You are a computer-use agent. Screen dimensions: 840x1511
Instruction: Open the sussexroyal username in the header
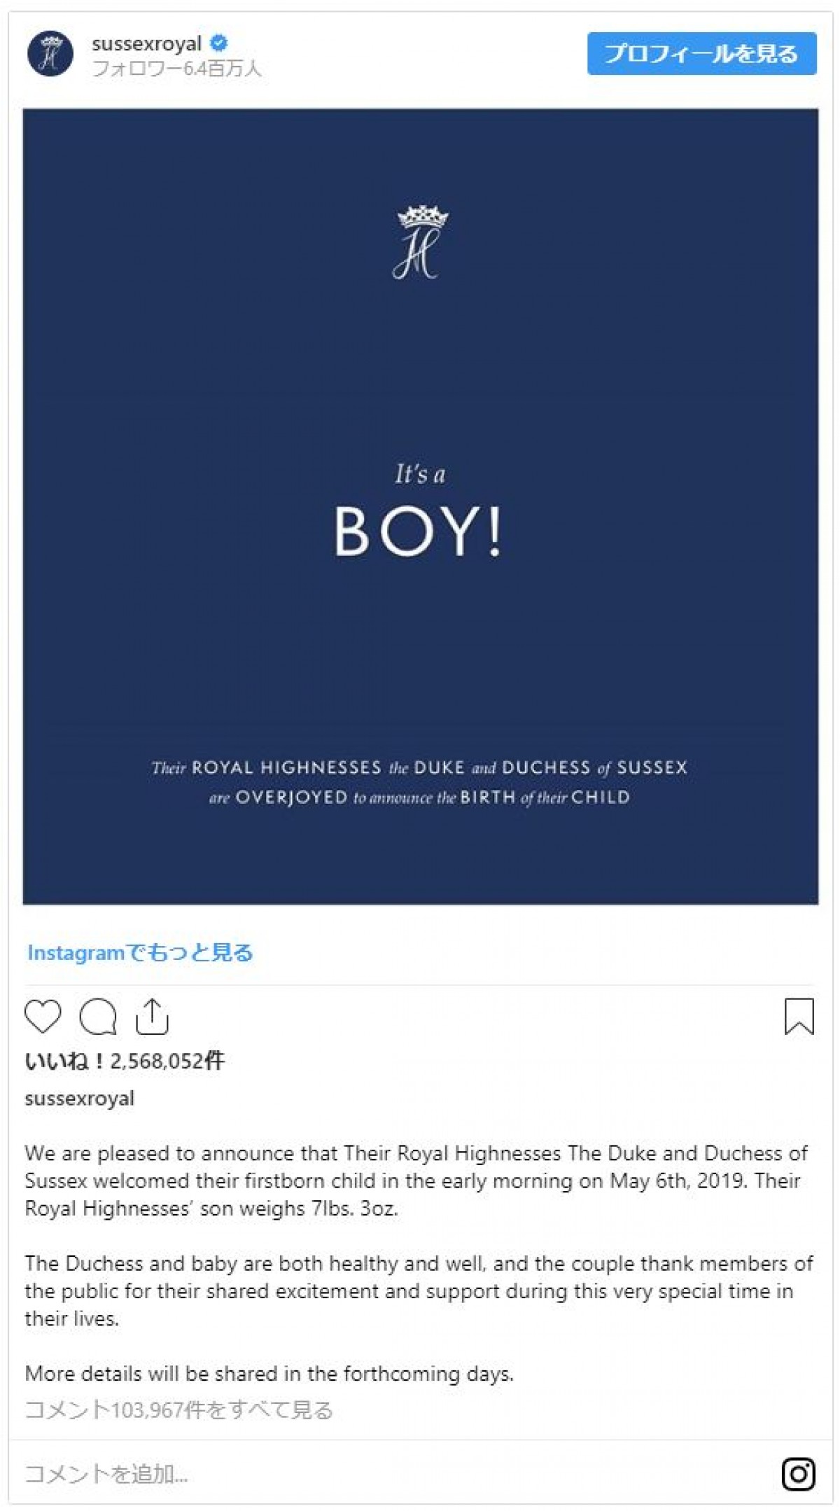click(146, 43)
